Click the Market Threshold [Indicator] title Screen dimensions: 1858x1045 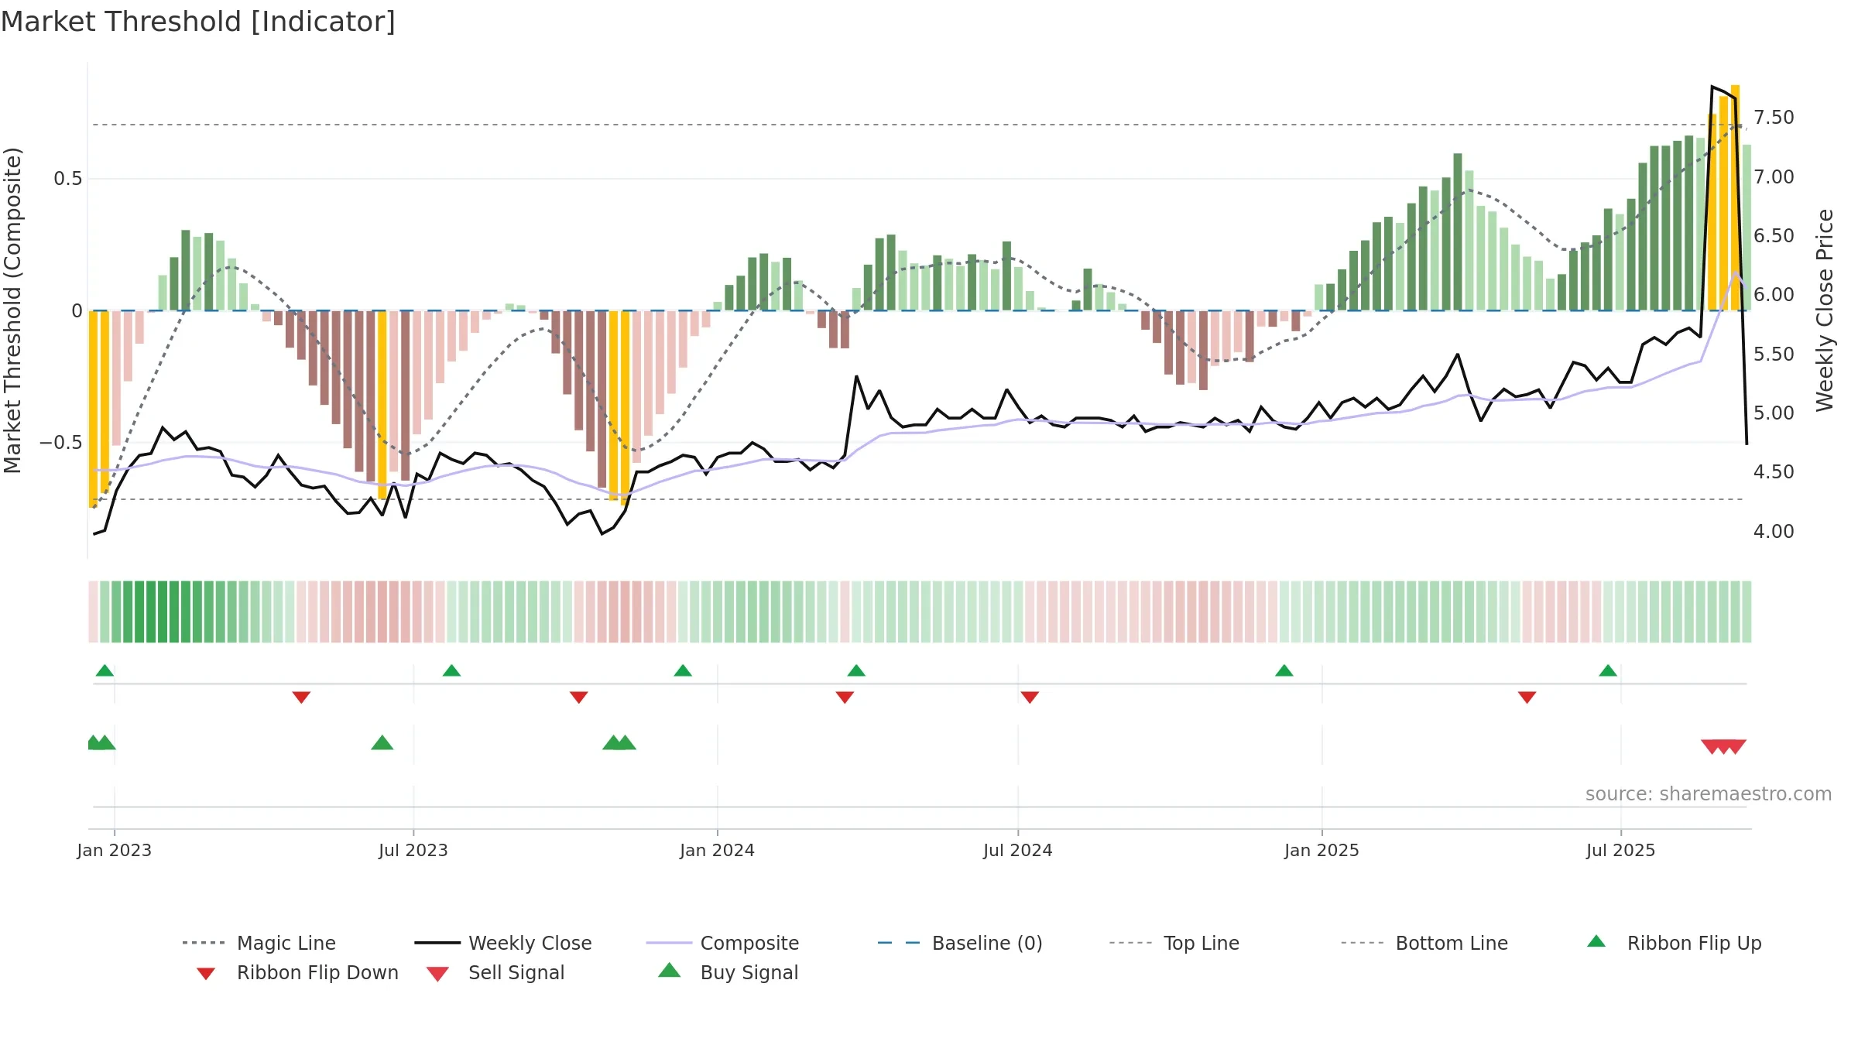[x=198, y=22]
